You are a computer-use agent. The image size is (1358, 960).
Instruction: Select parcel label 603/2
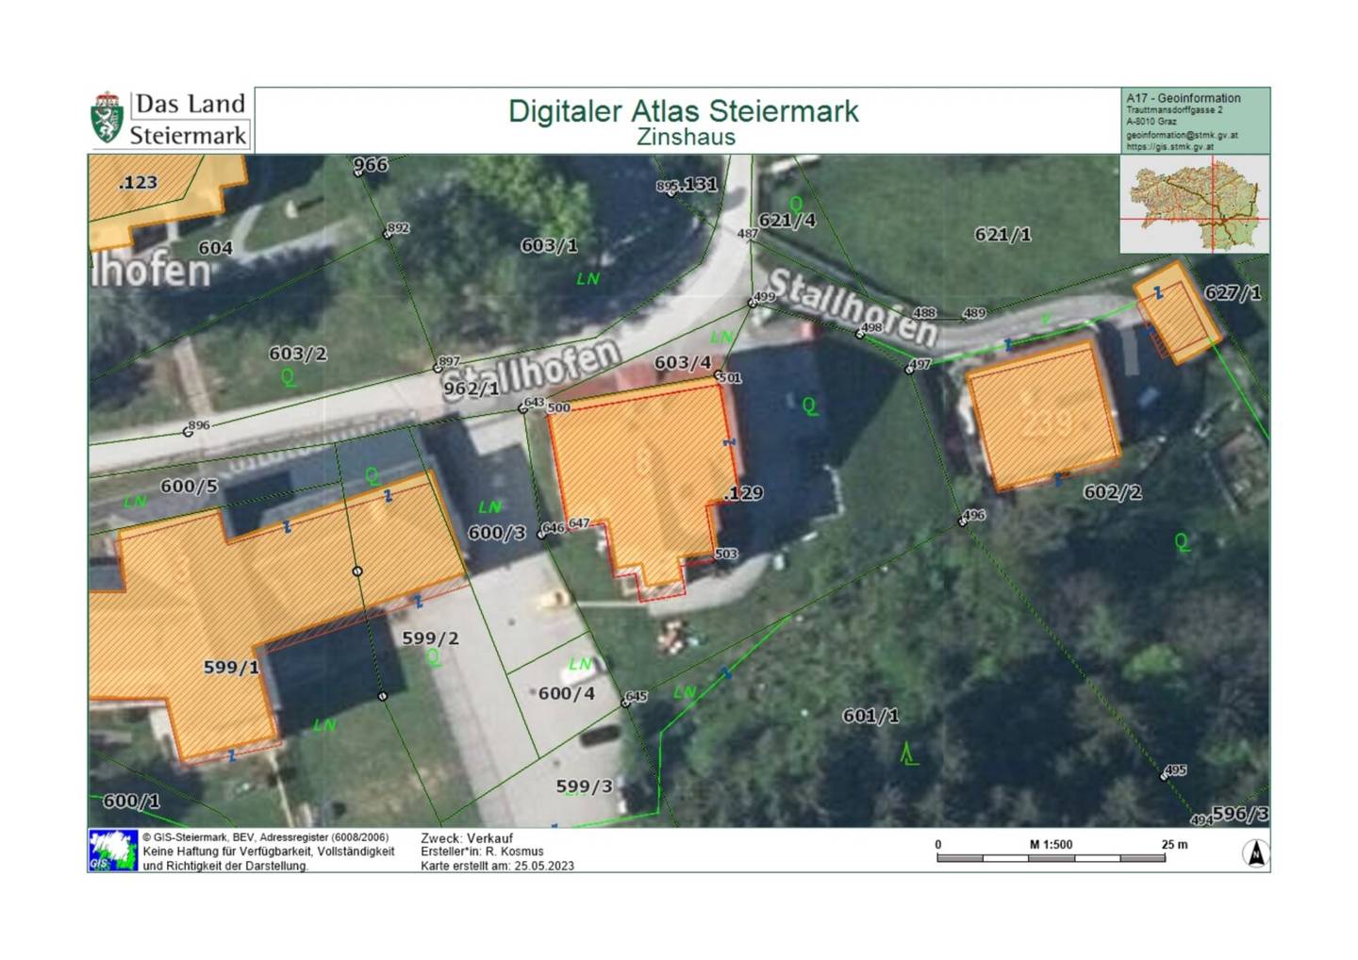[x=298, y=354]
